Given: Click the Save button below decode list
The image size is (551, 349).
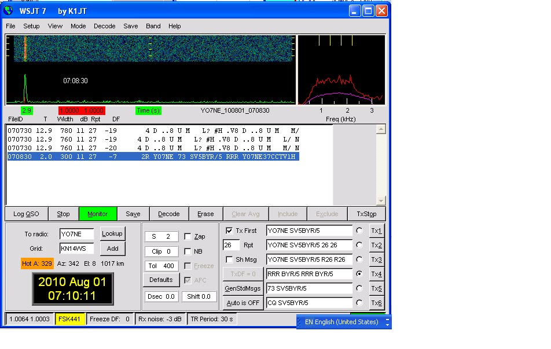Looking at the screenshot, I should point(133,214).
